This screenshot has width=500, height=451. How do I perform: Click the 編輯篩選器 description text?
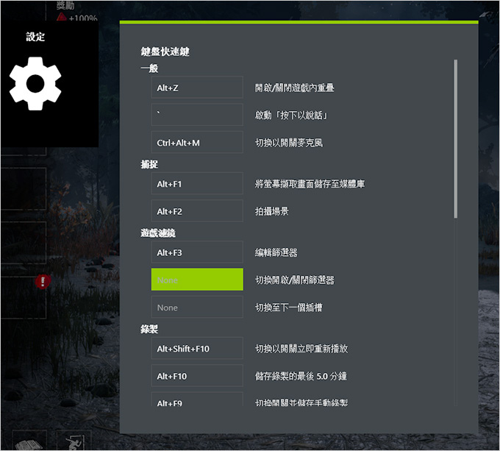tap(276, 252)
